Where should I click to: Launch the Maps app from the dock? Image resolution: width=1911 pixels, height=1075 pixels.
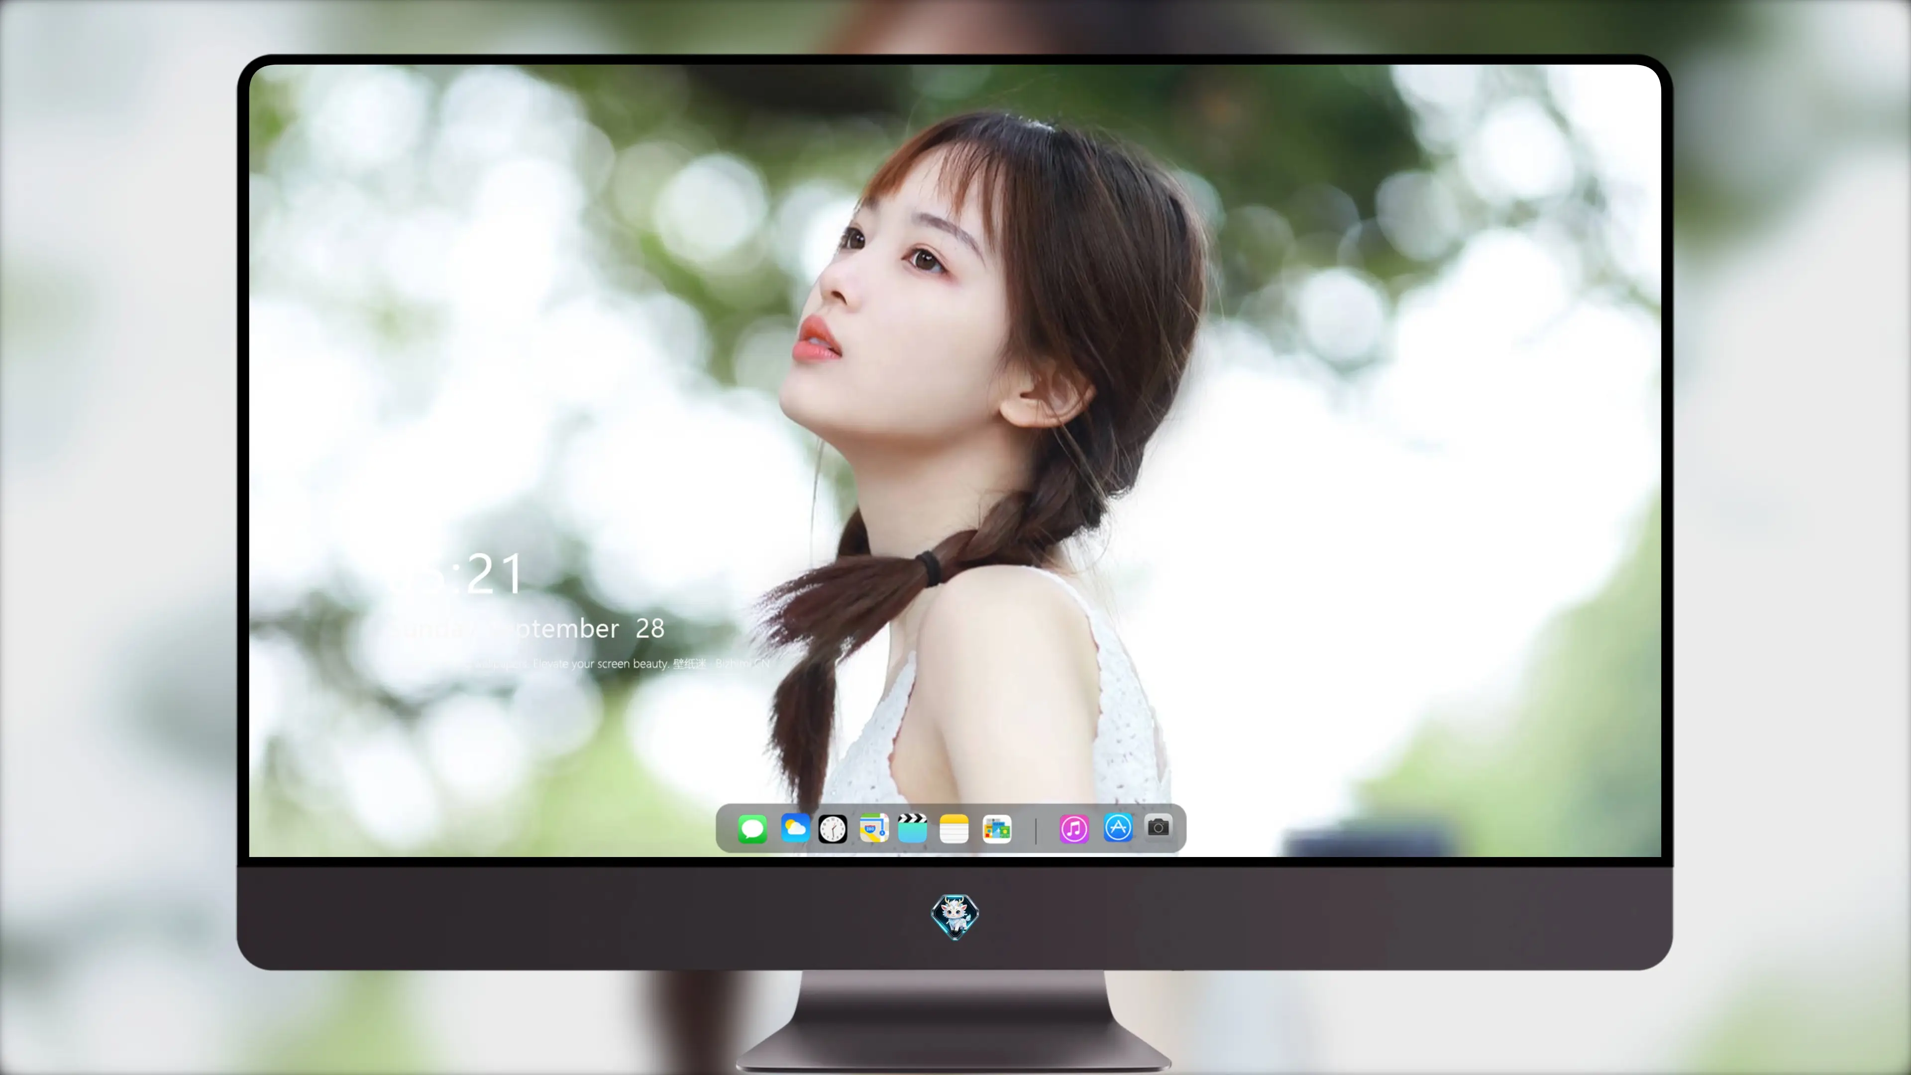874,829
